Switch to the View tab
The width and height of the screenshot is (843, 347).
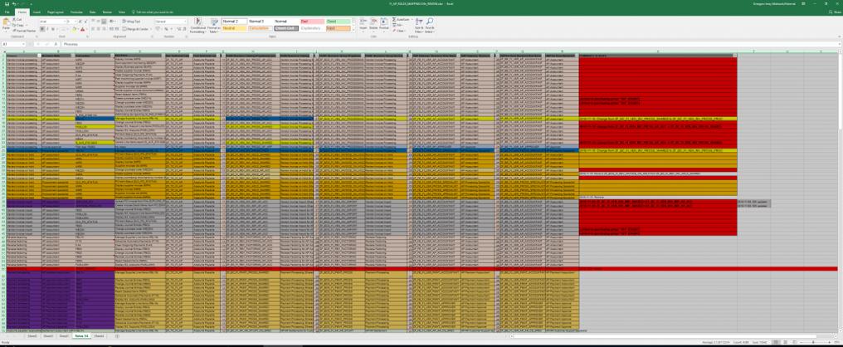[x=121, y=12]
